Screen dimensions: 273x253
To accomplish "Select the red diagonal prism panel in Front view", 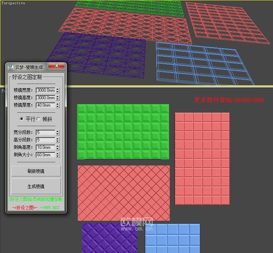I will (x=124, y=193).
